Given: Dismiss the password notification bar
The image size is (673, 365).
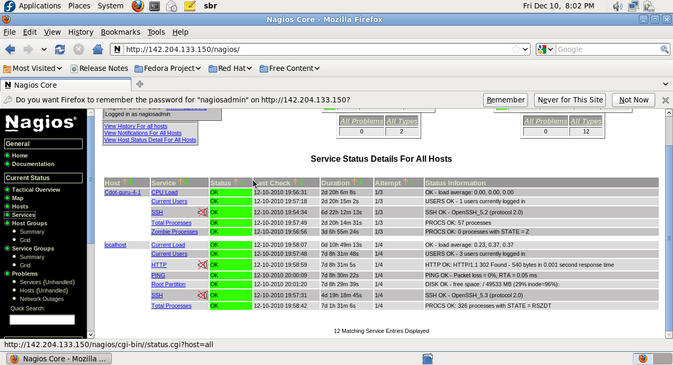Looking at the screenshot, I should pos(665,100).
